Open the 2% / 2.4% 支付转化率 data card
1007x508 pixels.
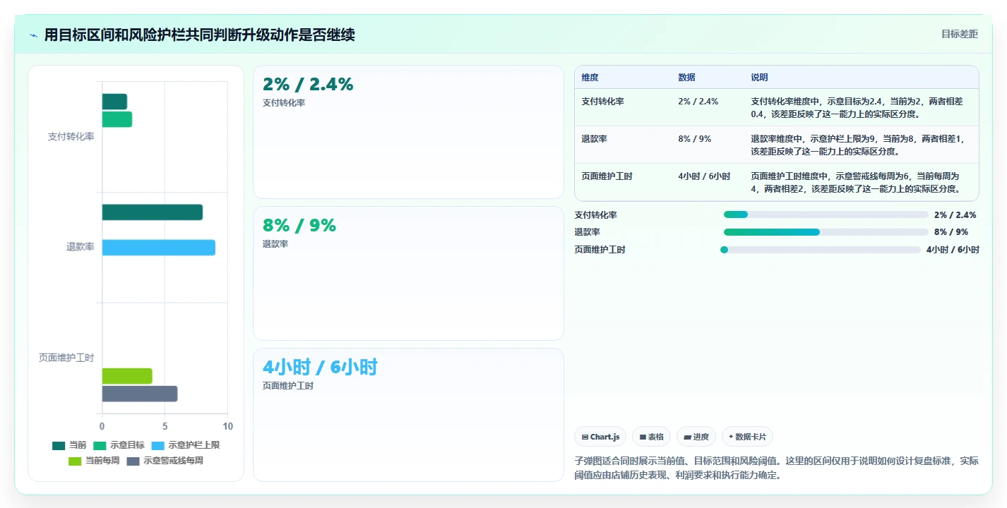pos(408,132)
